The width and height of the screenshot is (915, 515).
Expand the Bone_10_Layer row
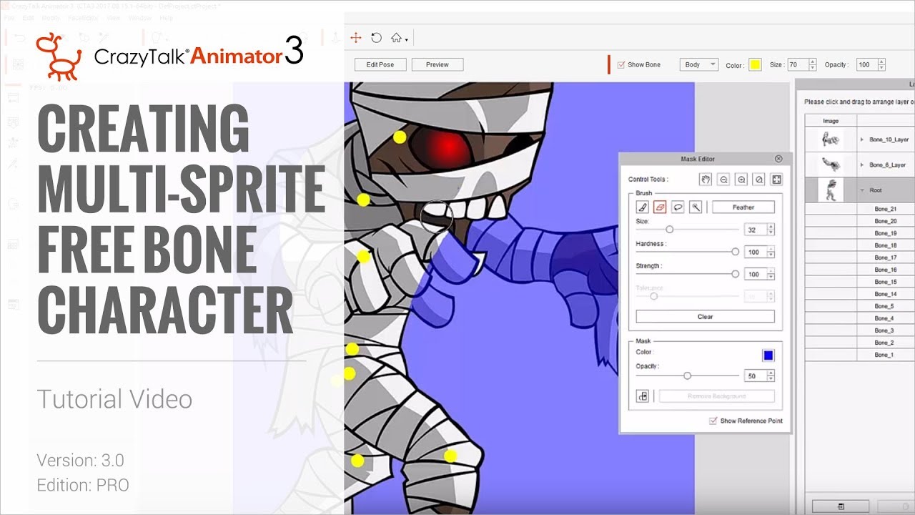[862, 140]
